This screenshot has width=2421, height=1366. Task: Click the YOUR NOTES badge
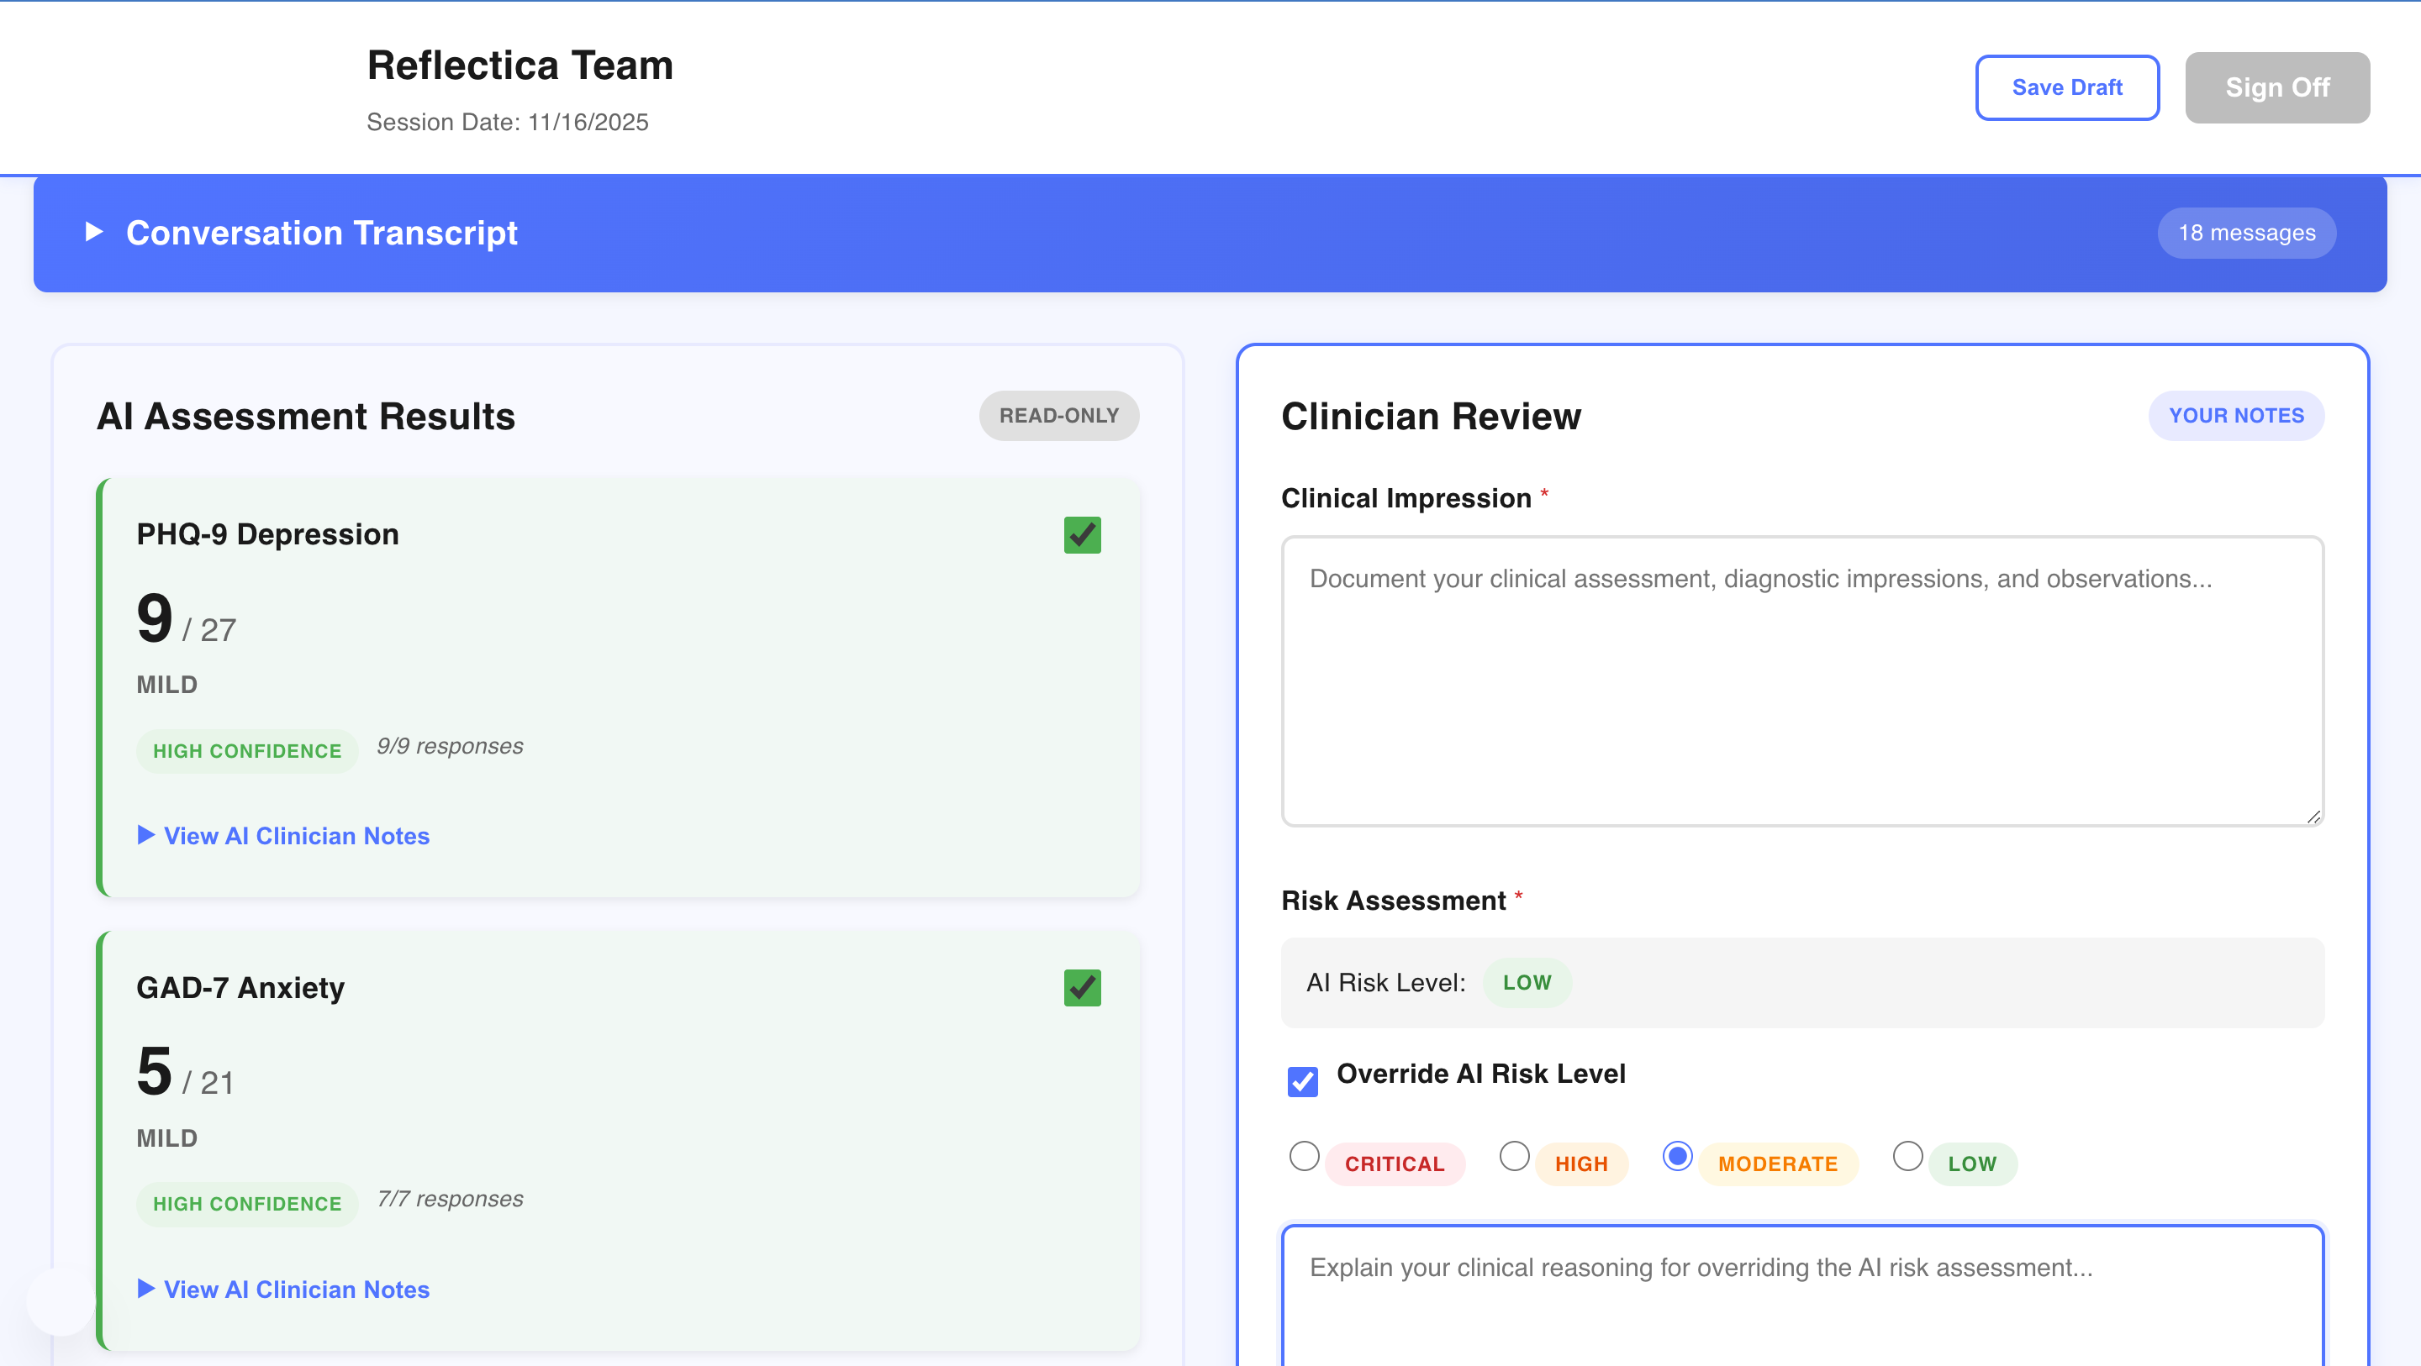click(x=2236, y=415)
